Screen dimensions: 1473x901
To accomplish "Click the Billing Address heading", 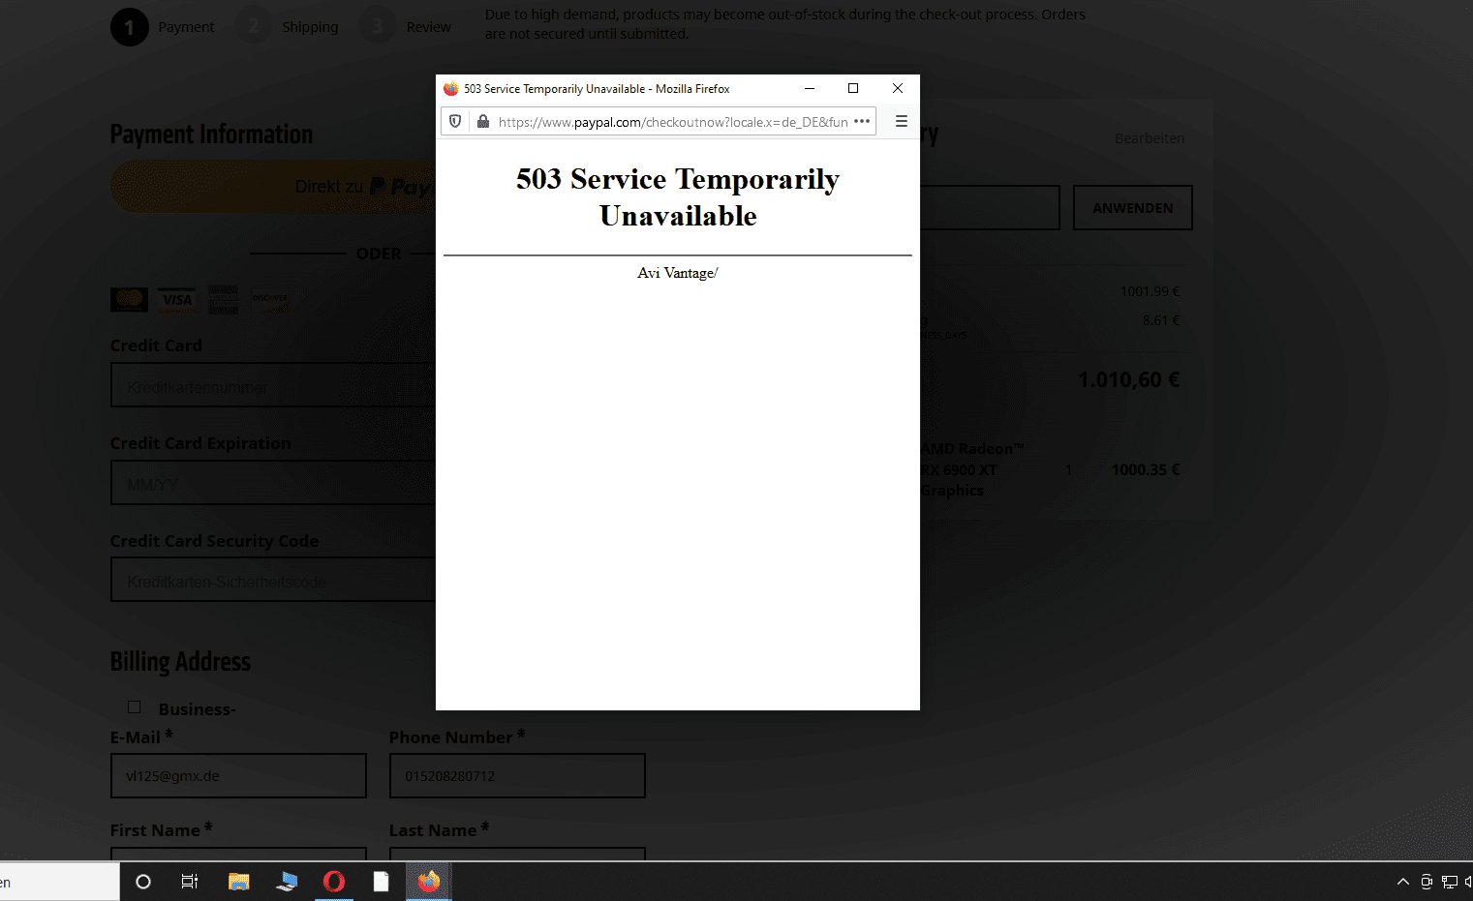I will tap(180, 662).
